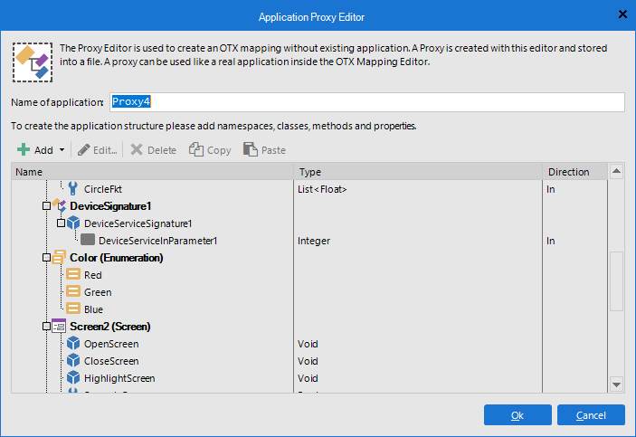Click the Direction column header
Screen dimensions: 636x437
pos(574,172)
